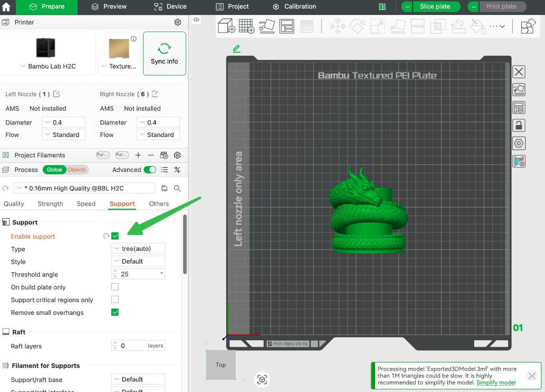Click the compare presets icon
The image size is (545, 392).
point(178,170)
